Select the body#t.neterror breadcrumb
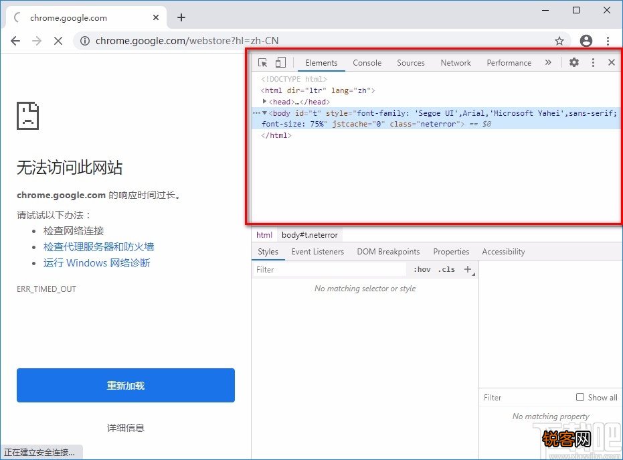This screenshot has height=460, width=623. (x=310, y=235)
